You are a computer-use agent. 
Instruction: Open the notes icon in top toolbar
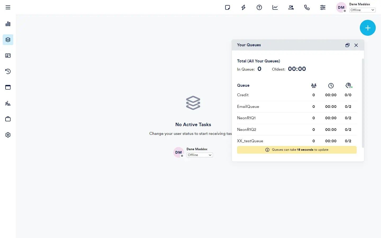click(228, 7)
